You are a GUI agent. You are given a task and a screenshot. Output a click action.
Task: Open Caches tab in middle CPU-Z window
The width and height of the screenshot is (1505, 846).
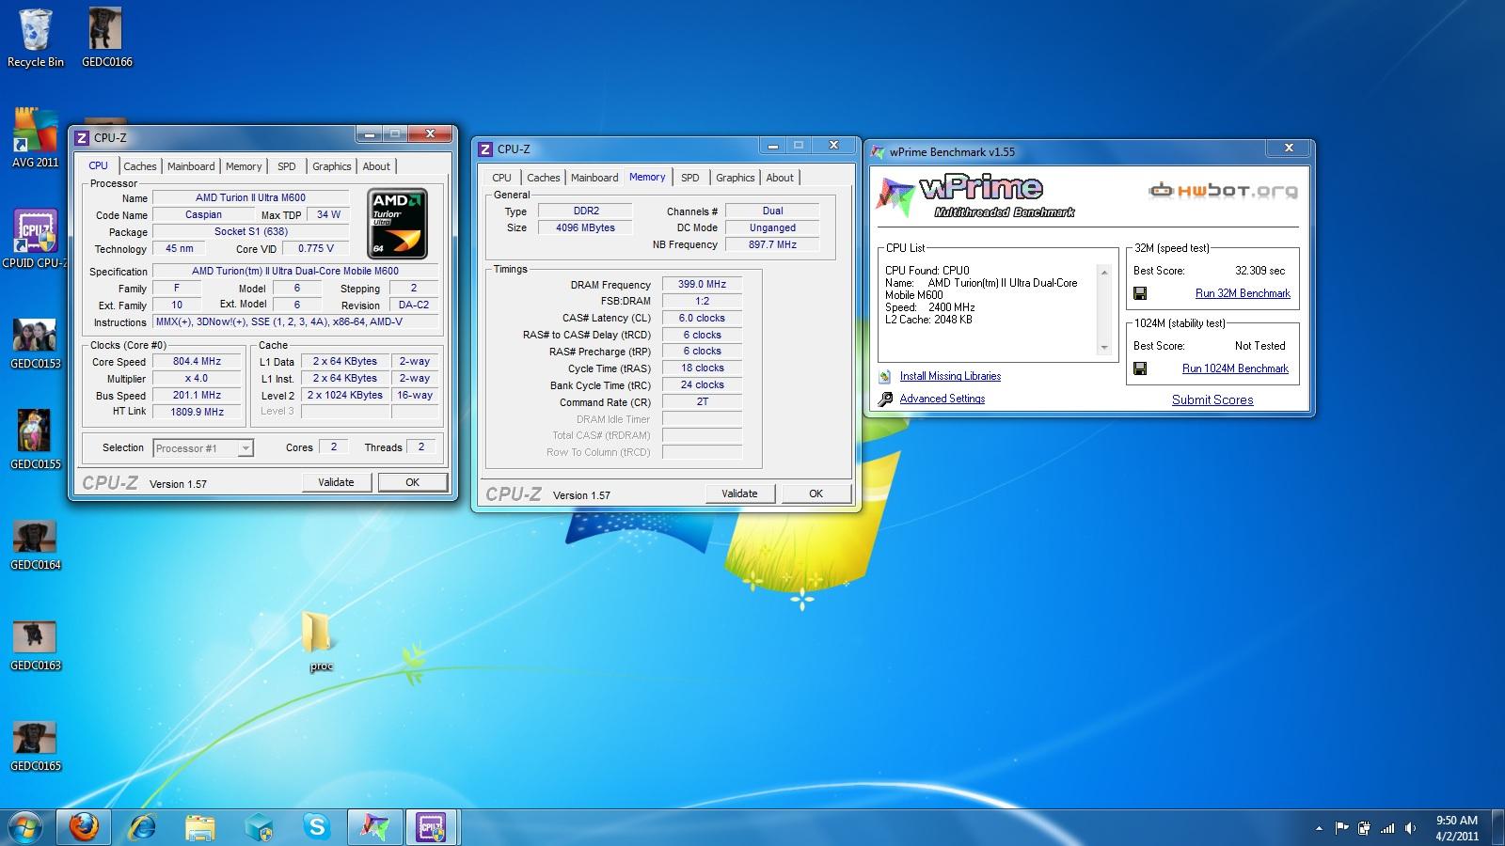544,178
